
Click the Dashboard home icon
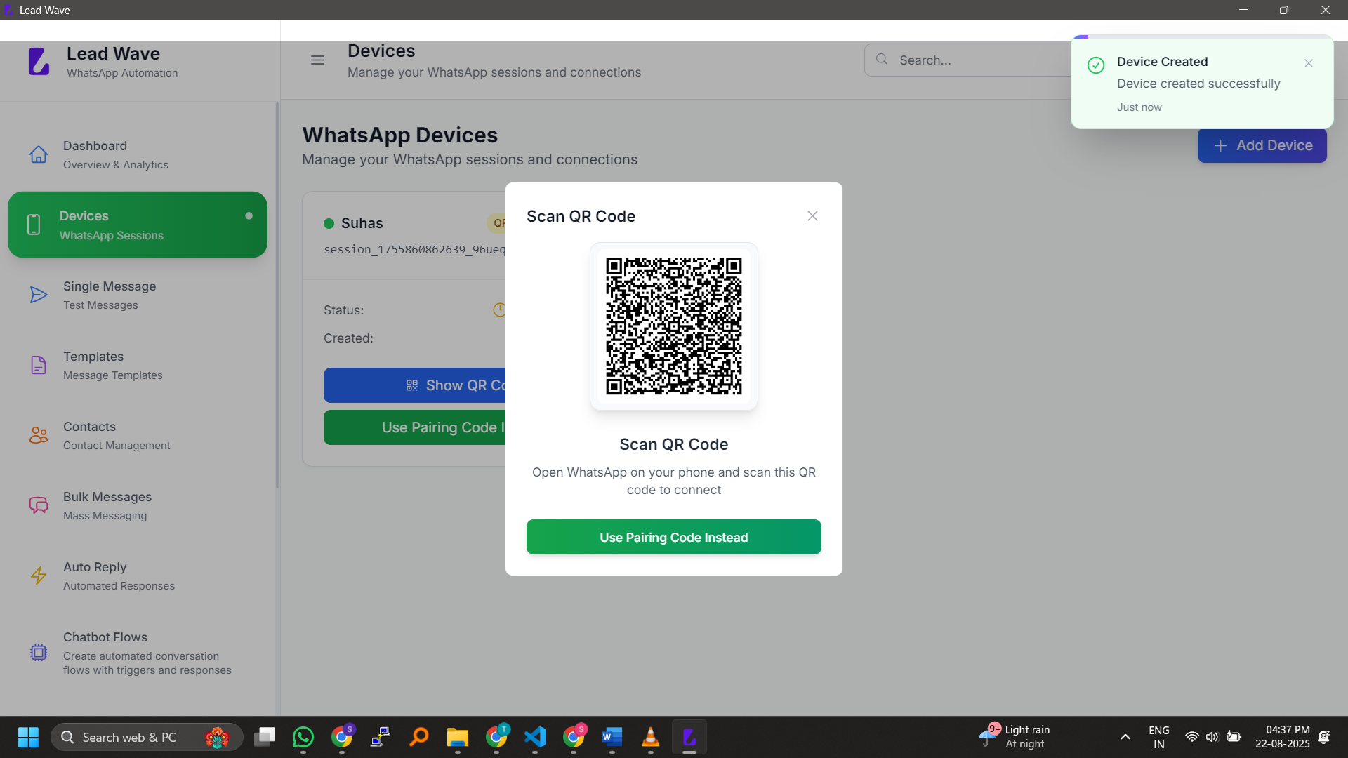pyautogui.click(x=39, y=154)
